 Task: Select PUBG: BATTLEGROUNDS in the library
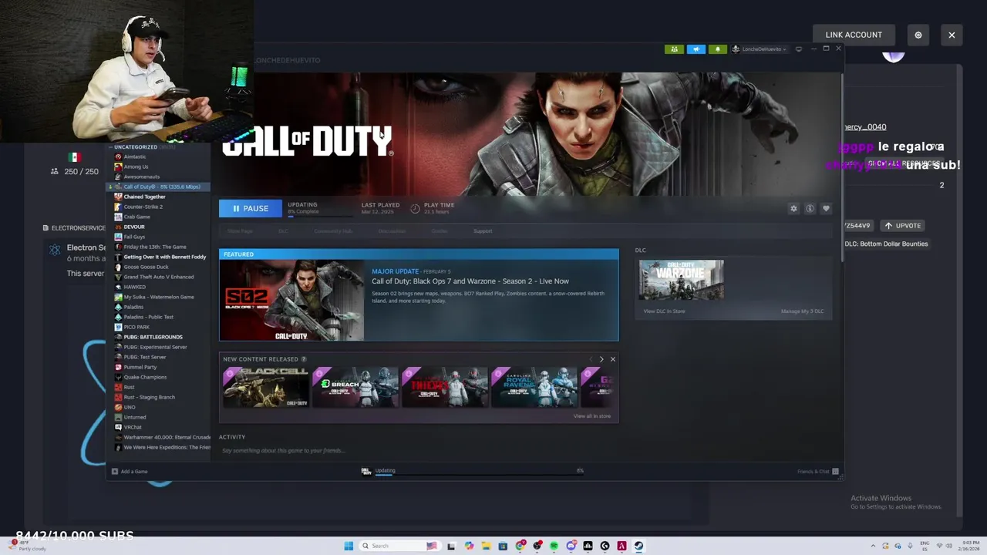point(153,337)
